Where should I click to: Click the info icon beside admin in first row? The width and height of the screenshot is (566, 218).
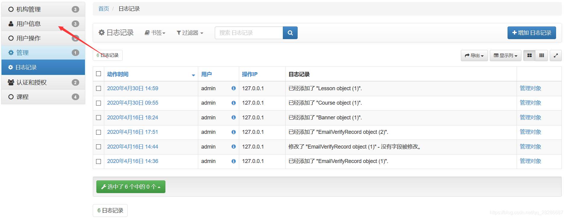coord(233,88)
